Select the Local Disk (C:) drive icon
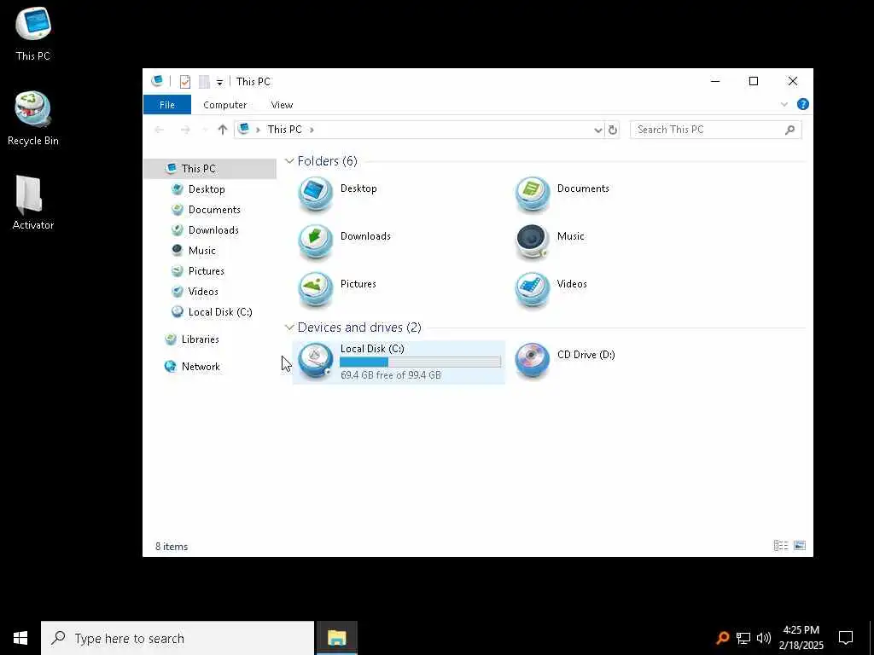This screenshot has width=874, height=655. pyautogui.click(x=316, y=361)
